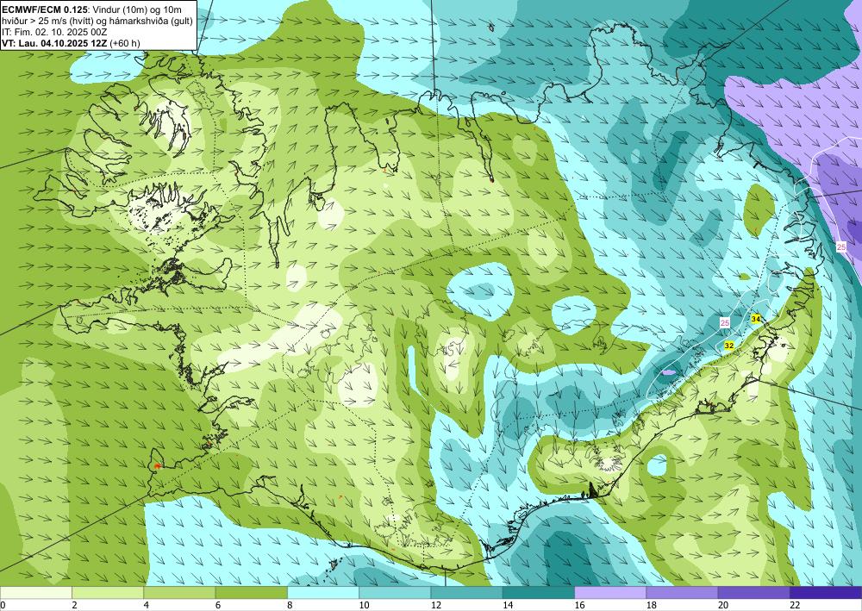Click the legend value '6'

click(x=218, y=605)
